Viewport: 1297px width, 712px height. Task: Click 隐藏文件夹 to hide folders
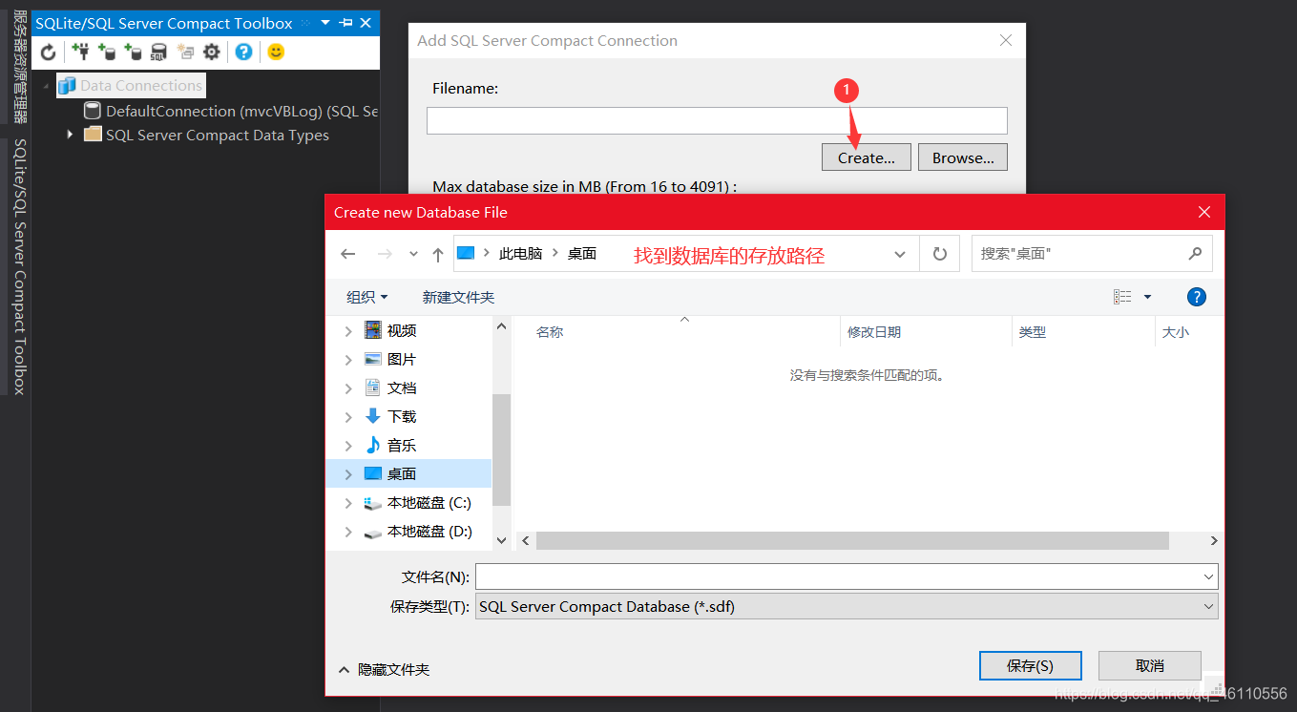[x=384, y=670]
